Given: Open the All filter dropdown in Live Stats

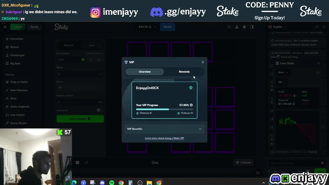Looking at the screenshot, I should coord(281,82).
